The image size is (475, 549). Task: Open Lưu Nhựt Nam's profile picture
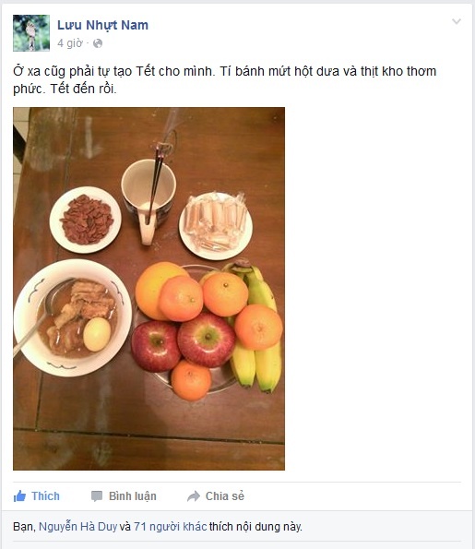[x=31, y=33]
